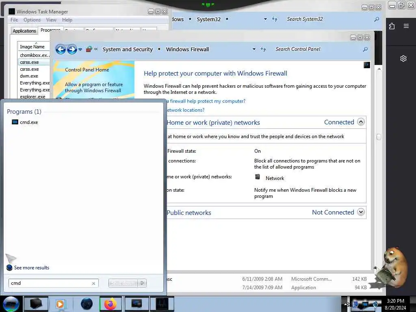Show hidden system tray icons
The width and height of the screenshot is (416, 312).
click(x=346, y=304)
